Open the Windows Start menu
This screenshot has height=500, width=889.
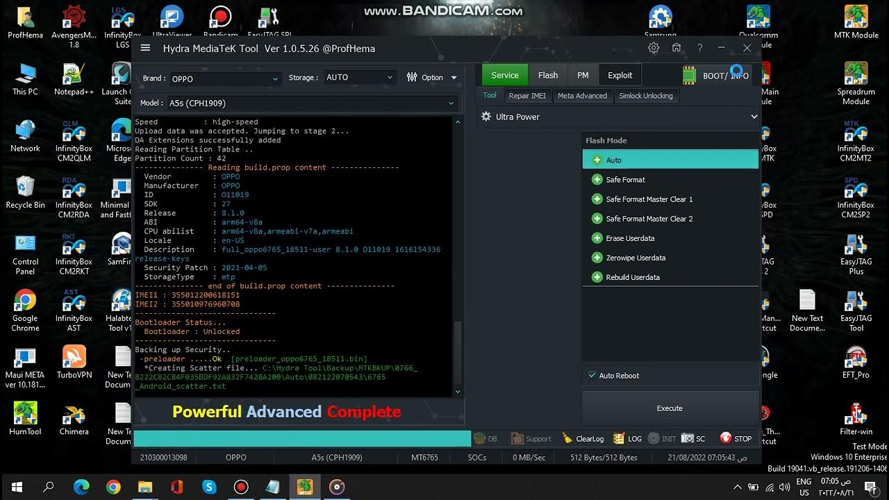point(16,486)
